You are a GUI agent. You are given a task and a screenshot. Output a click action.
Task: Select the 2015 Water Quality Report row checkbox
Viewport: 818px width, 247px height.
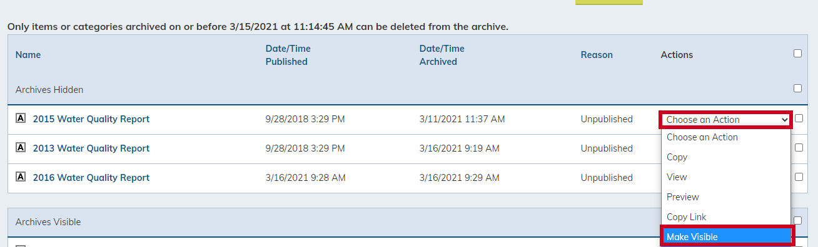[799, 119]
